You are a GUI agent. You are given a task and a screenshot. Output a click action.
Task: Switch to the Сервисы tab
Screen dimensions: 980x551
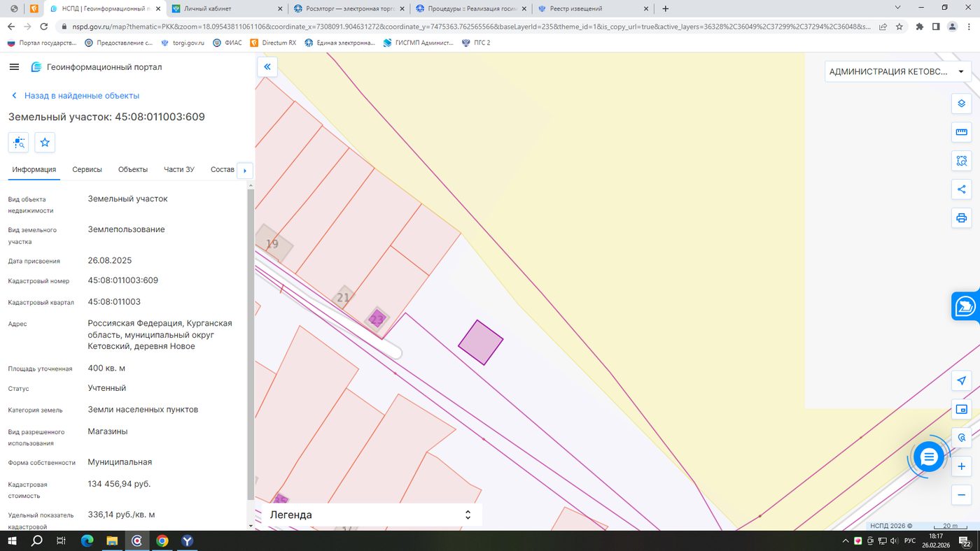(87, 170)
